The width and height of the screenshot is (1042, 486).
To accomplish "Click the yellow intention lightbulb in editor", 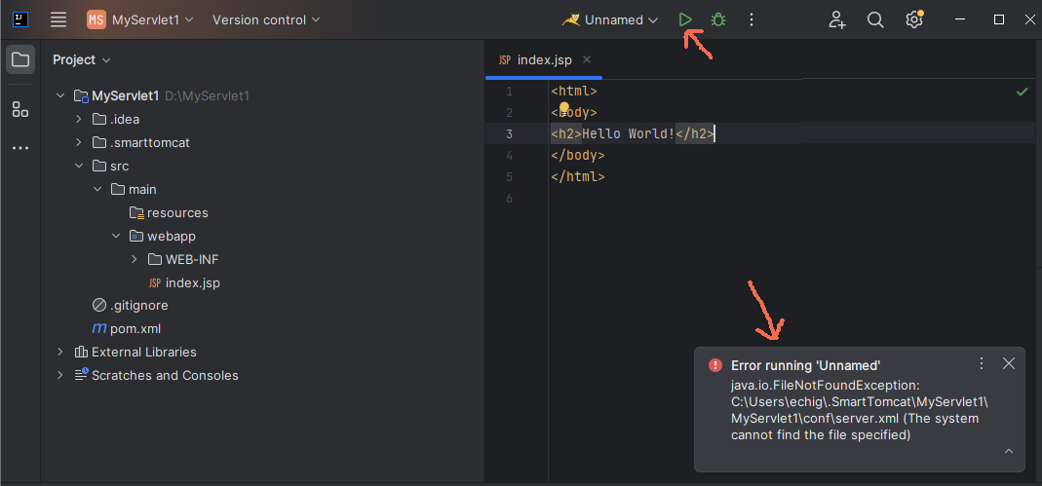I will coord(563,108).
